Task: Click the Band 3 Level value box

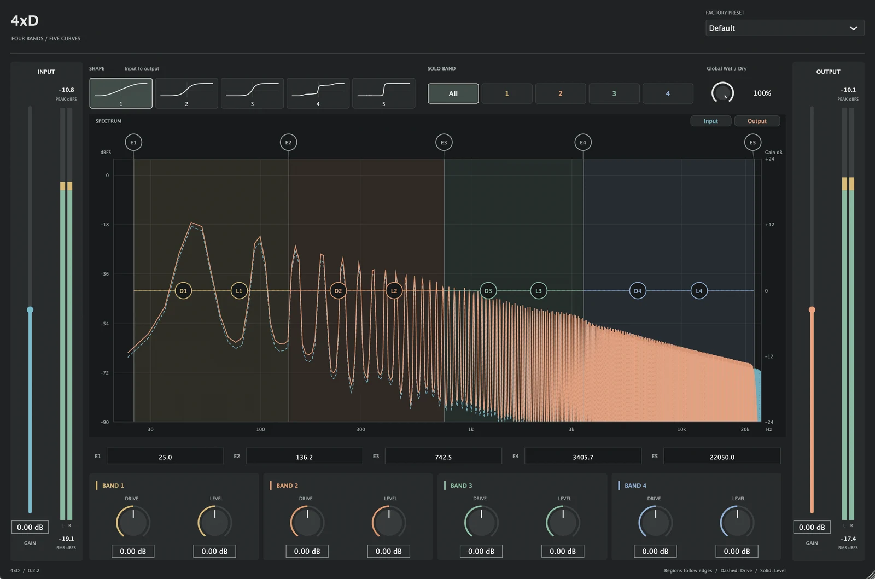Action: click(x=563, y=551)
